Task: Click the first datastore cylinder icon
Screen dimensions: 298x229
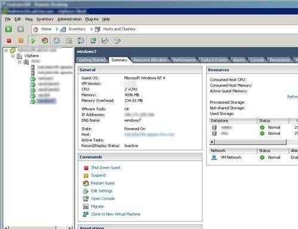Action: [x=214, y=128]
